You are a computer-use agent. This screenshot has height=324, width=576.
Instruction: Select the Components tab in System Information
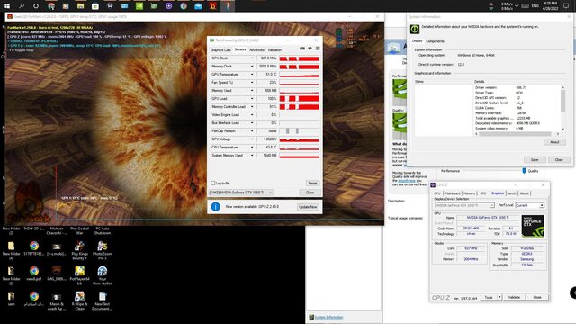click(435, 41)
